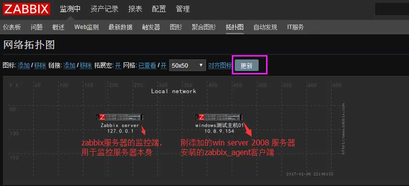This screenshot has width=409, height=186.
Task: Go to the 触发器 submenu tab
Action: point(151,27)
